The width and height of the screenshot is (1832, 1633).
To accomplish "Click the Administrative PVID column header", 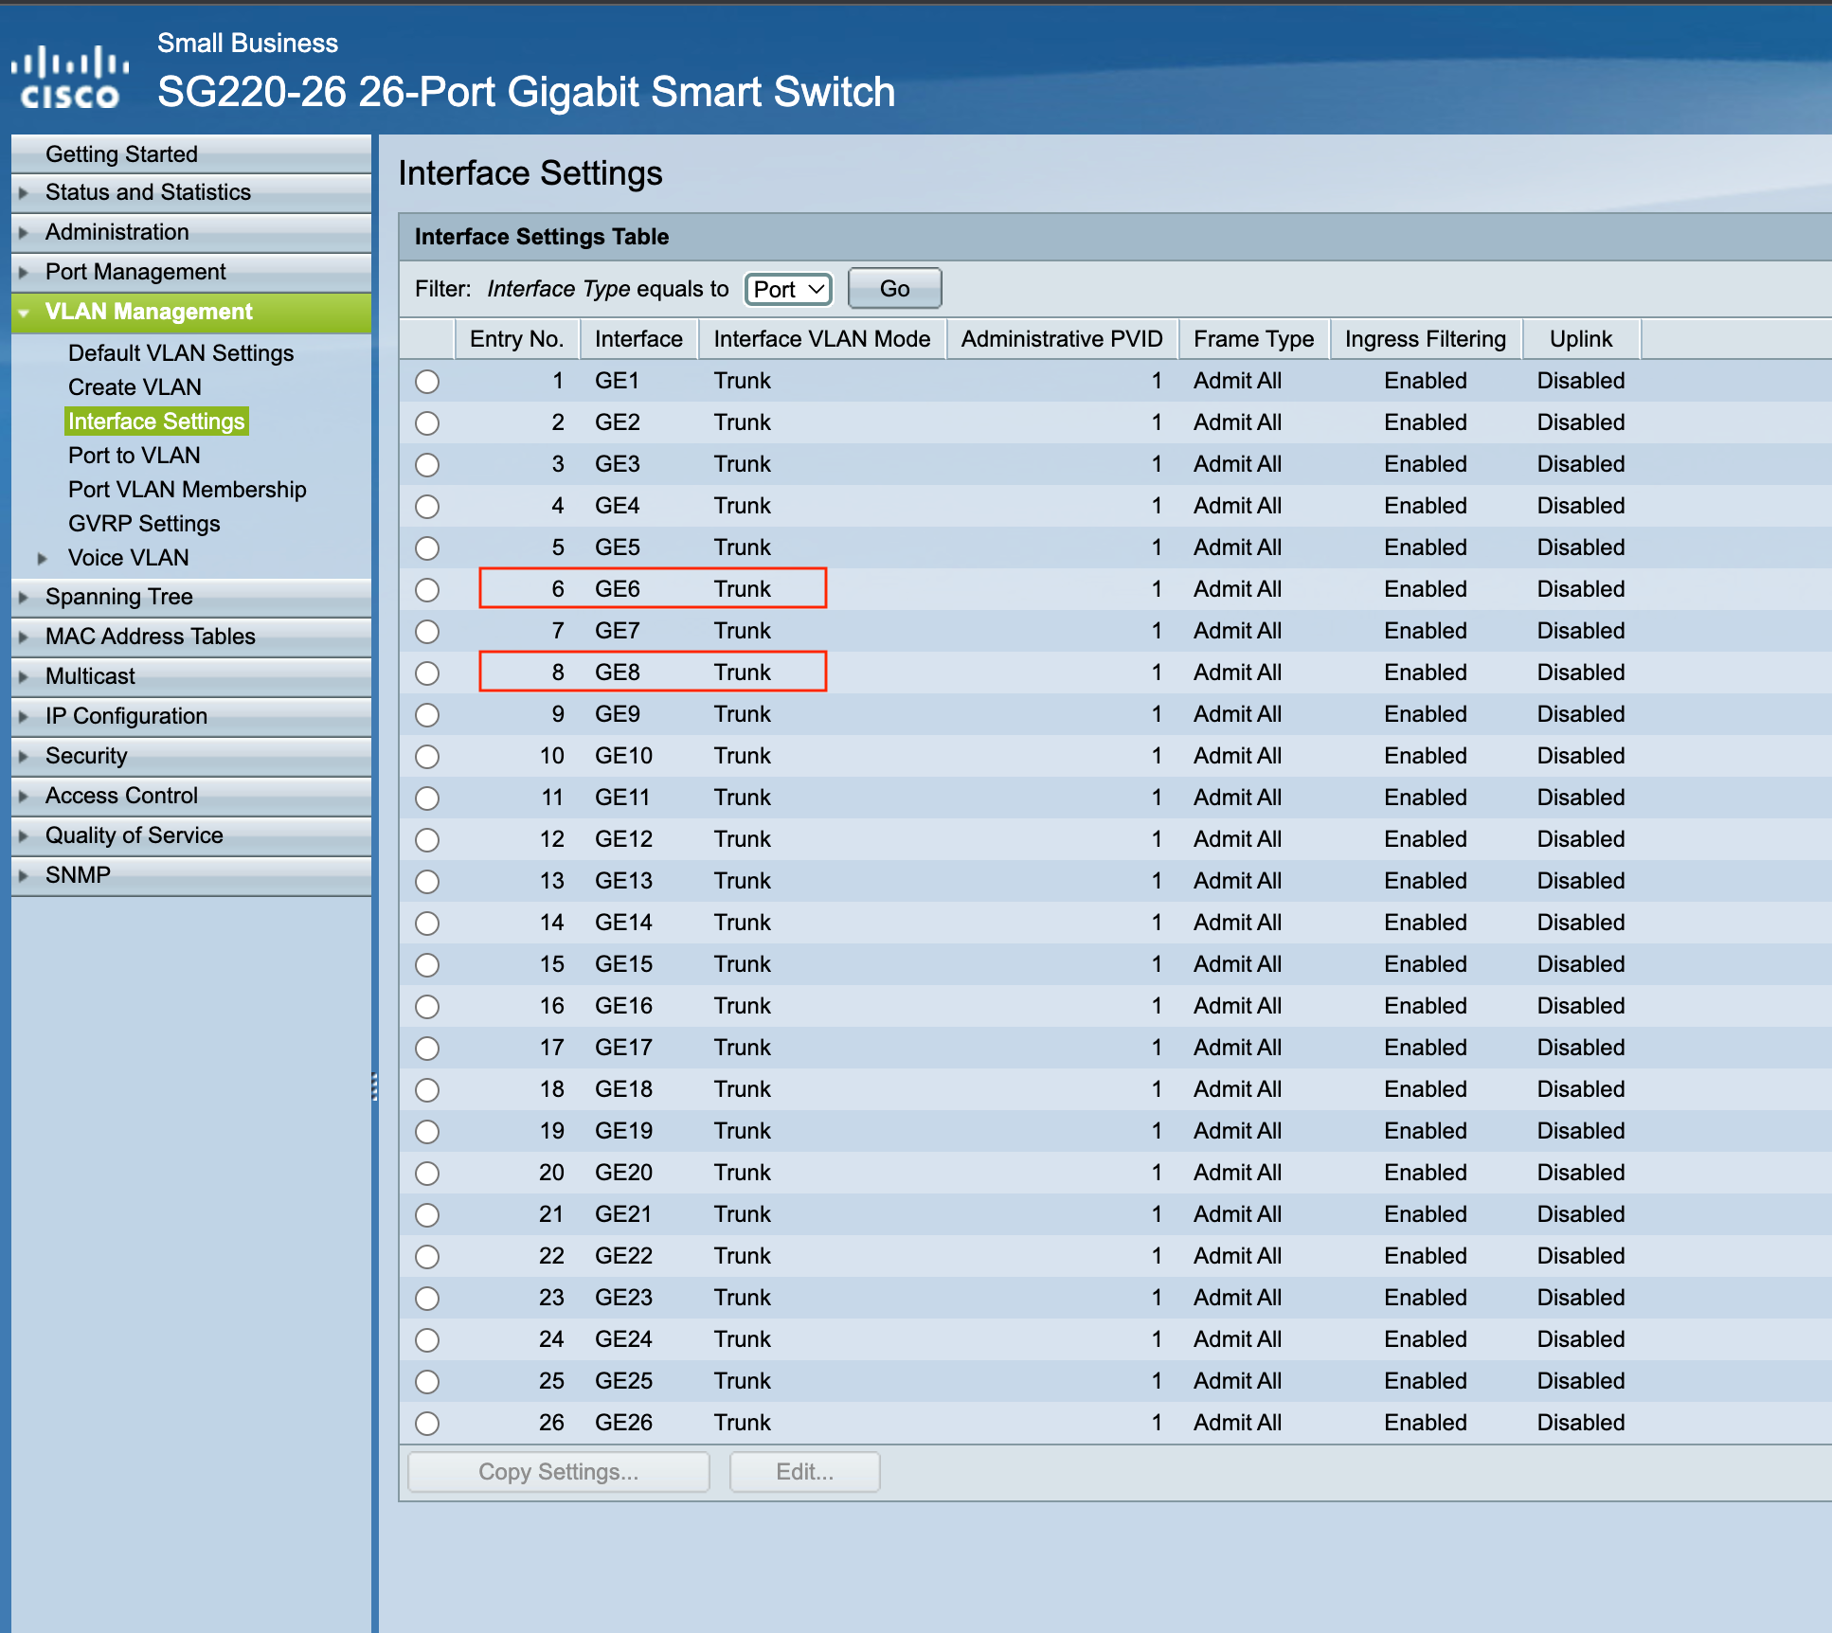I will click(x=1062, y=339).
